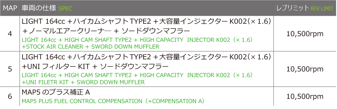Viewport: 337px width, 109px height.
Task: Select MAP number 5 cell
Action: pos(10,69)
